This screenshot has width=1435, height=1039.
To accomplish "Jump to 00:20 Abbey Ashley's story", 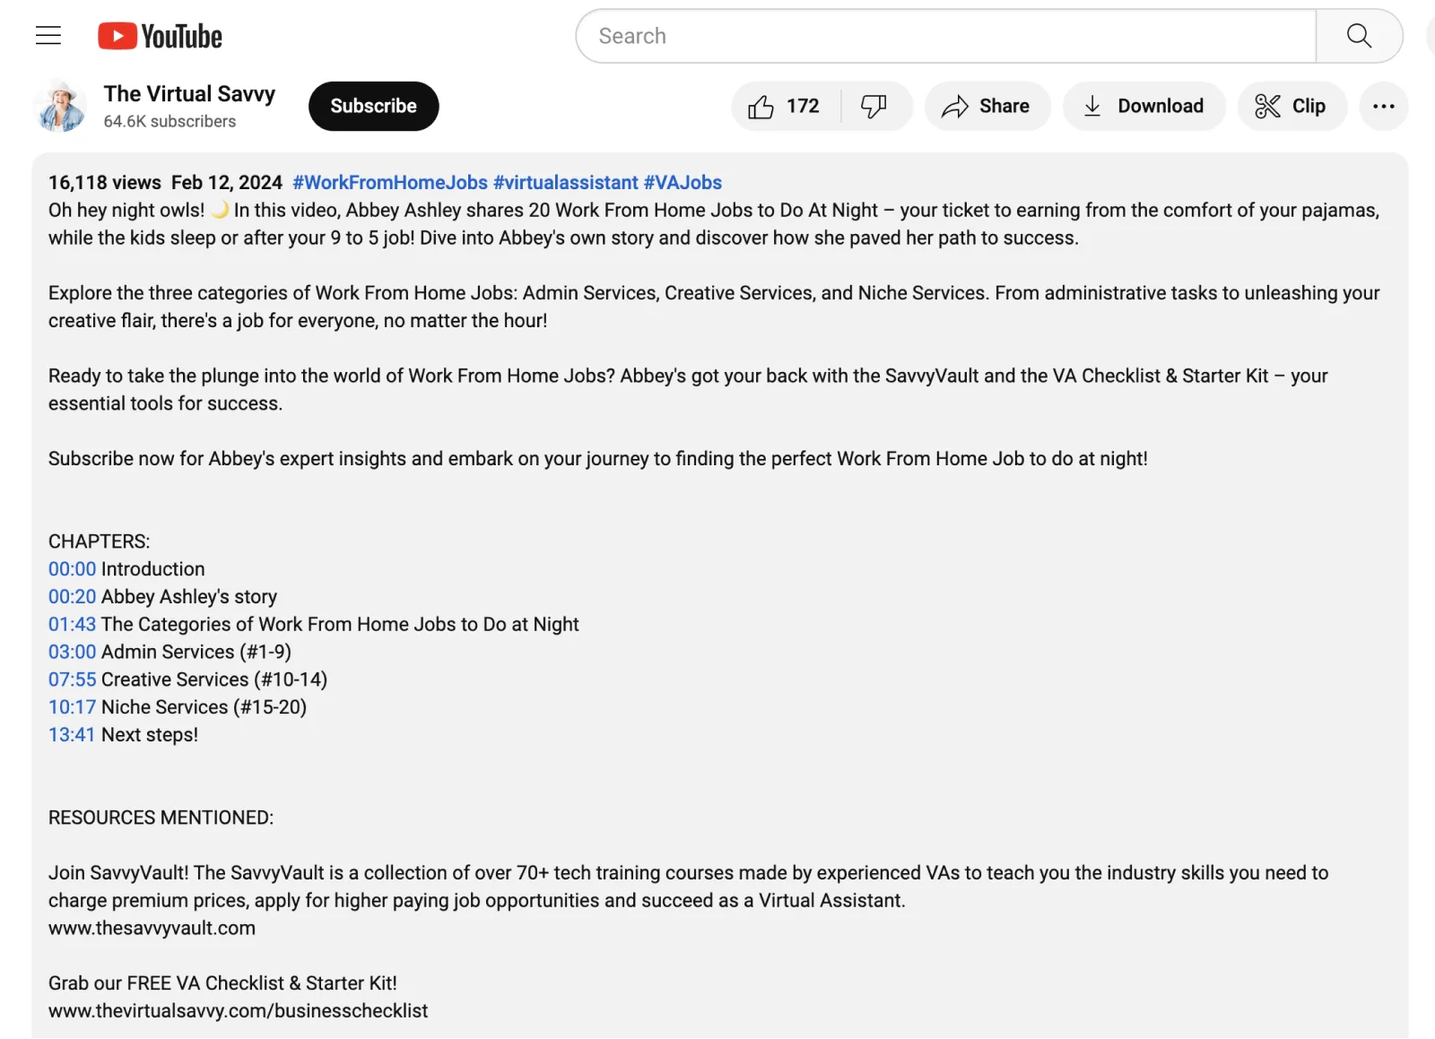I will click(72, 597).
